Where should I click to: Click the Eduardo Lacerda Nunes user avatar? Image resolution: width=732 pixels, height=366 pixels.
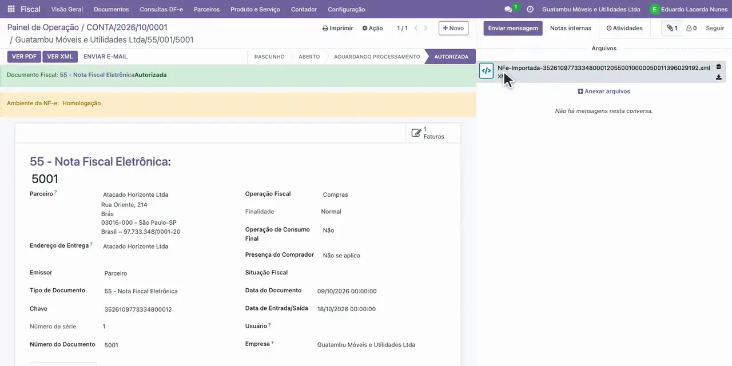click(x=654, y=9)
